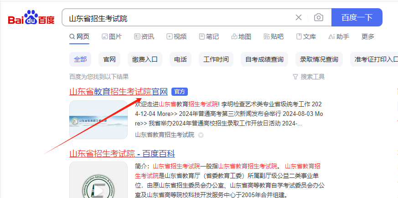Click the 百度一下 search button

(357, 17)
